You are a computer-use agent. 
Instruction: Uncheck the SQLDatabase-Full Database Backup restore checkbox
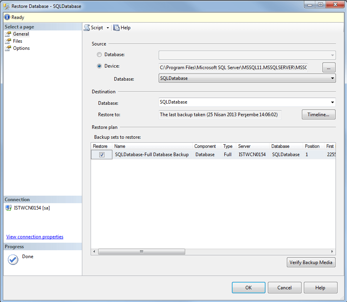101,154
